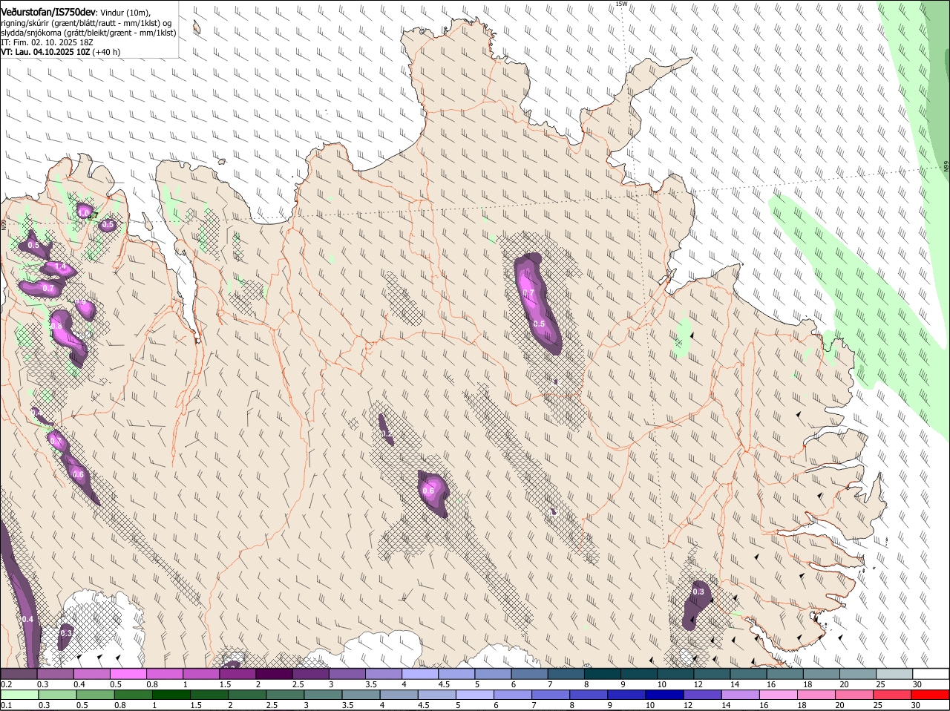This screenshot has height=711, width=950.
Task: Click the "4.5" label on the purple scale
Action: pos(444,684)
